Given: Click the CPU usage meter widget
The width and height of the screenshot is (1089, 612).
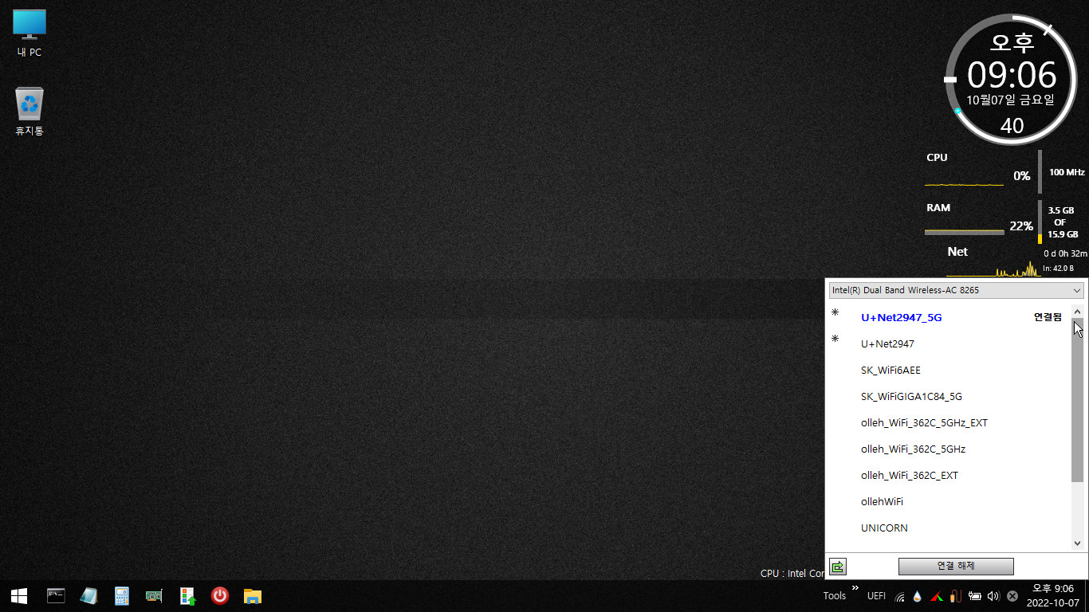Looking at the screenshot, I should (1004, 171).
